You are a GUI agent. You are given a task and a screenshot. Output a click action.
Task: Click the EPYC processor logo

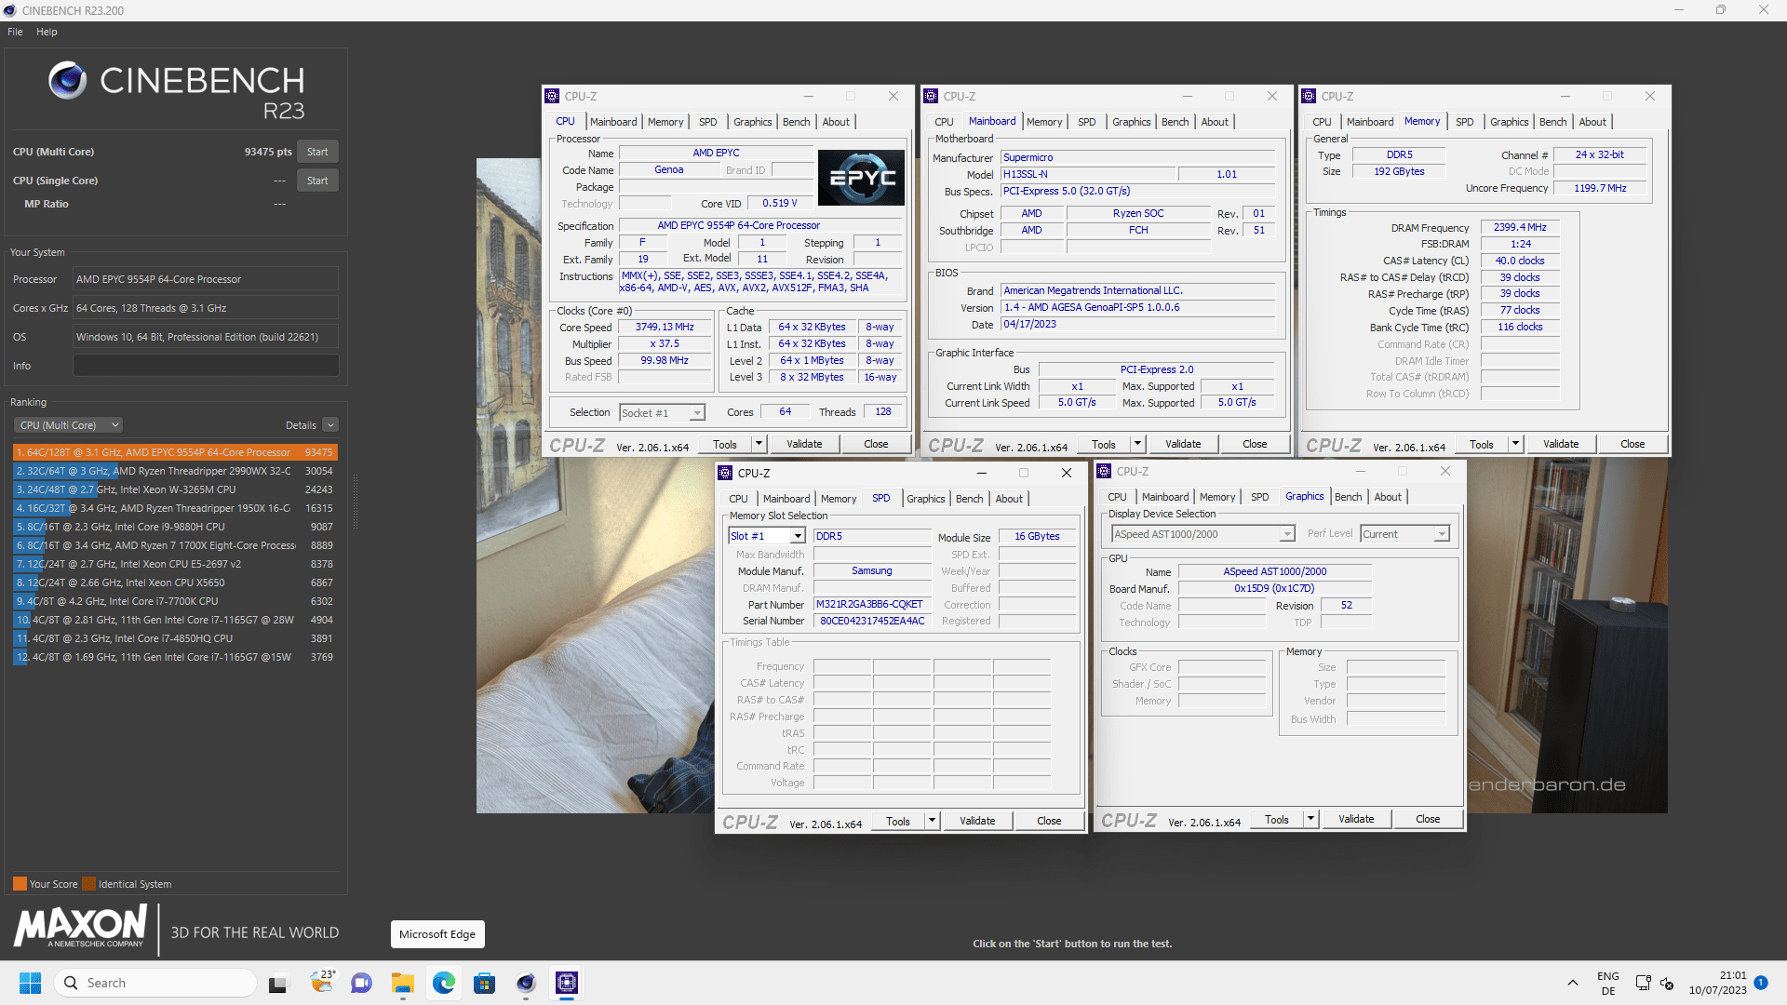tap(861, 178)
